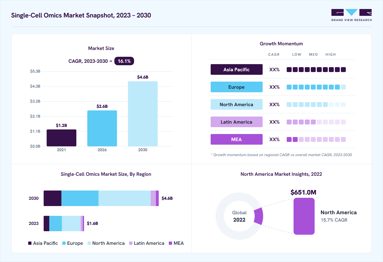Click the MEA growth momentum squares
The height and width of the screenshot is (262, 383).
(x=316, y=139)
